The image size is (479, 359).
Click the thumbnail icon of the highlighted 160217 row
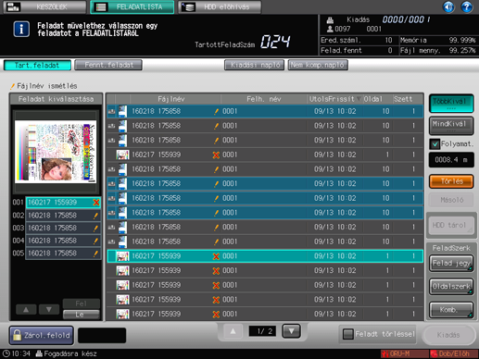click(x=122, y=256)
